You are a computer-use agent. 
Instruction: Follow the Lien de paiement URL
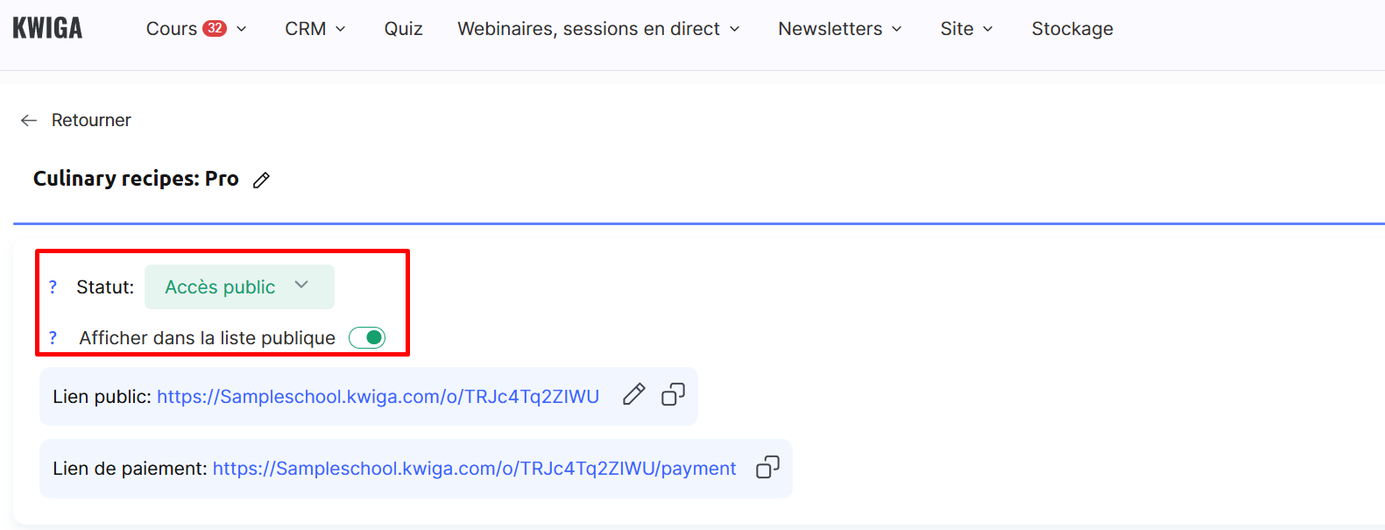[474, 469]
